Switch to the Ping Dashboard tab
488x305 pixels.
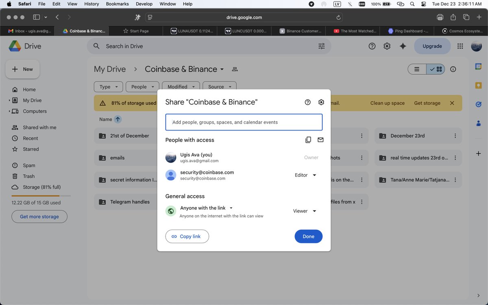coord(407,31)
